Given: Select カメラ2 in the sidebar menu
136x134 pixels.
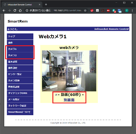Looking at the screenshot, I should coord(20,55).
